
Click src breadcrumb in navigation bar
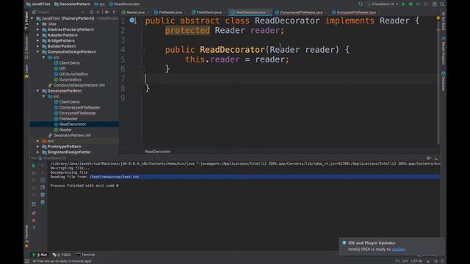[100, 4]
